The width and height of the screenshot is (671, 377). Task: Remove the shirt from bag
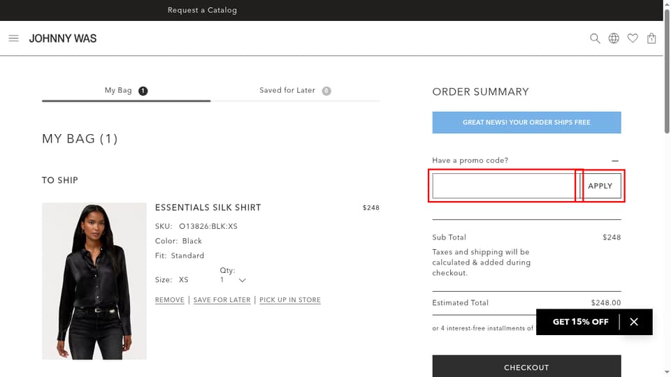[x=169, y=300]
